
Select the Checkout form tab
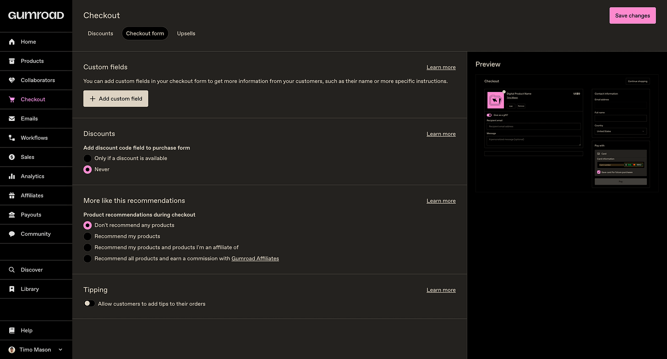pyautogui.click(x=145, y=33)
